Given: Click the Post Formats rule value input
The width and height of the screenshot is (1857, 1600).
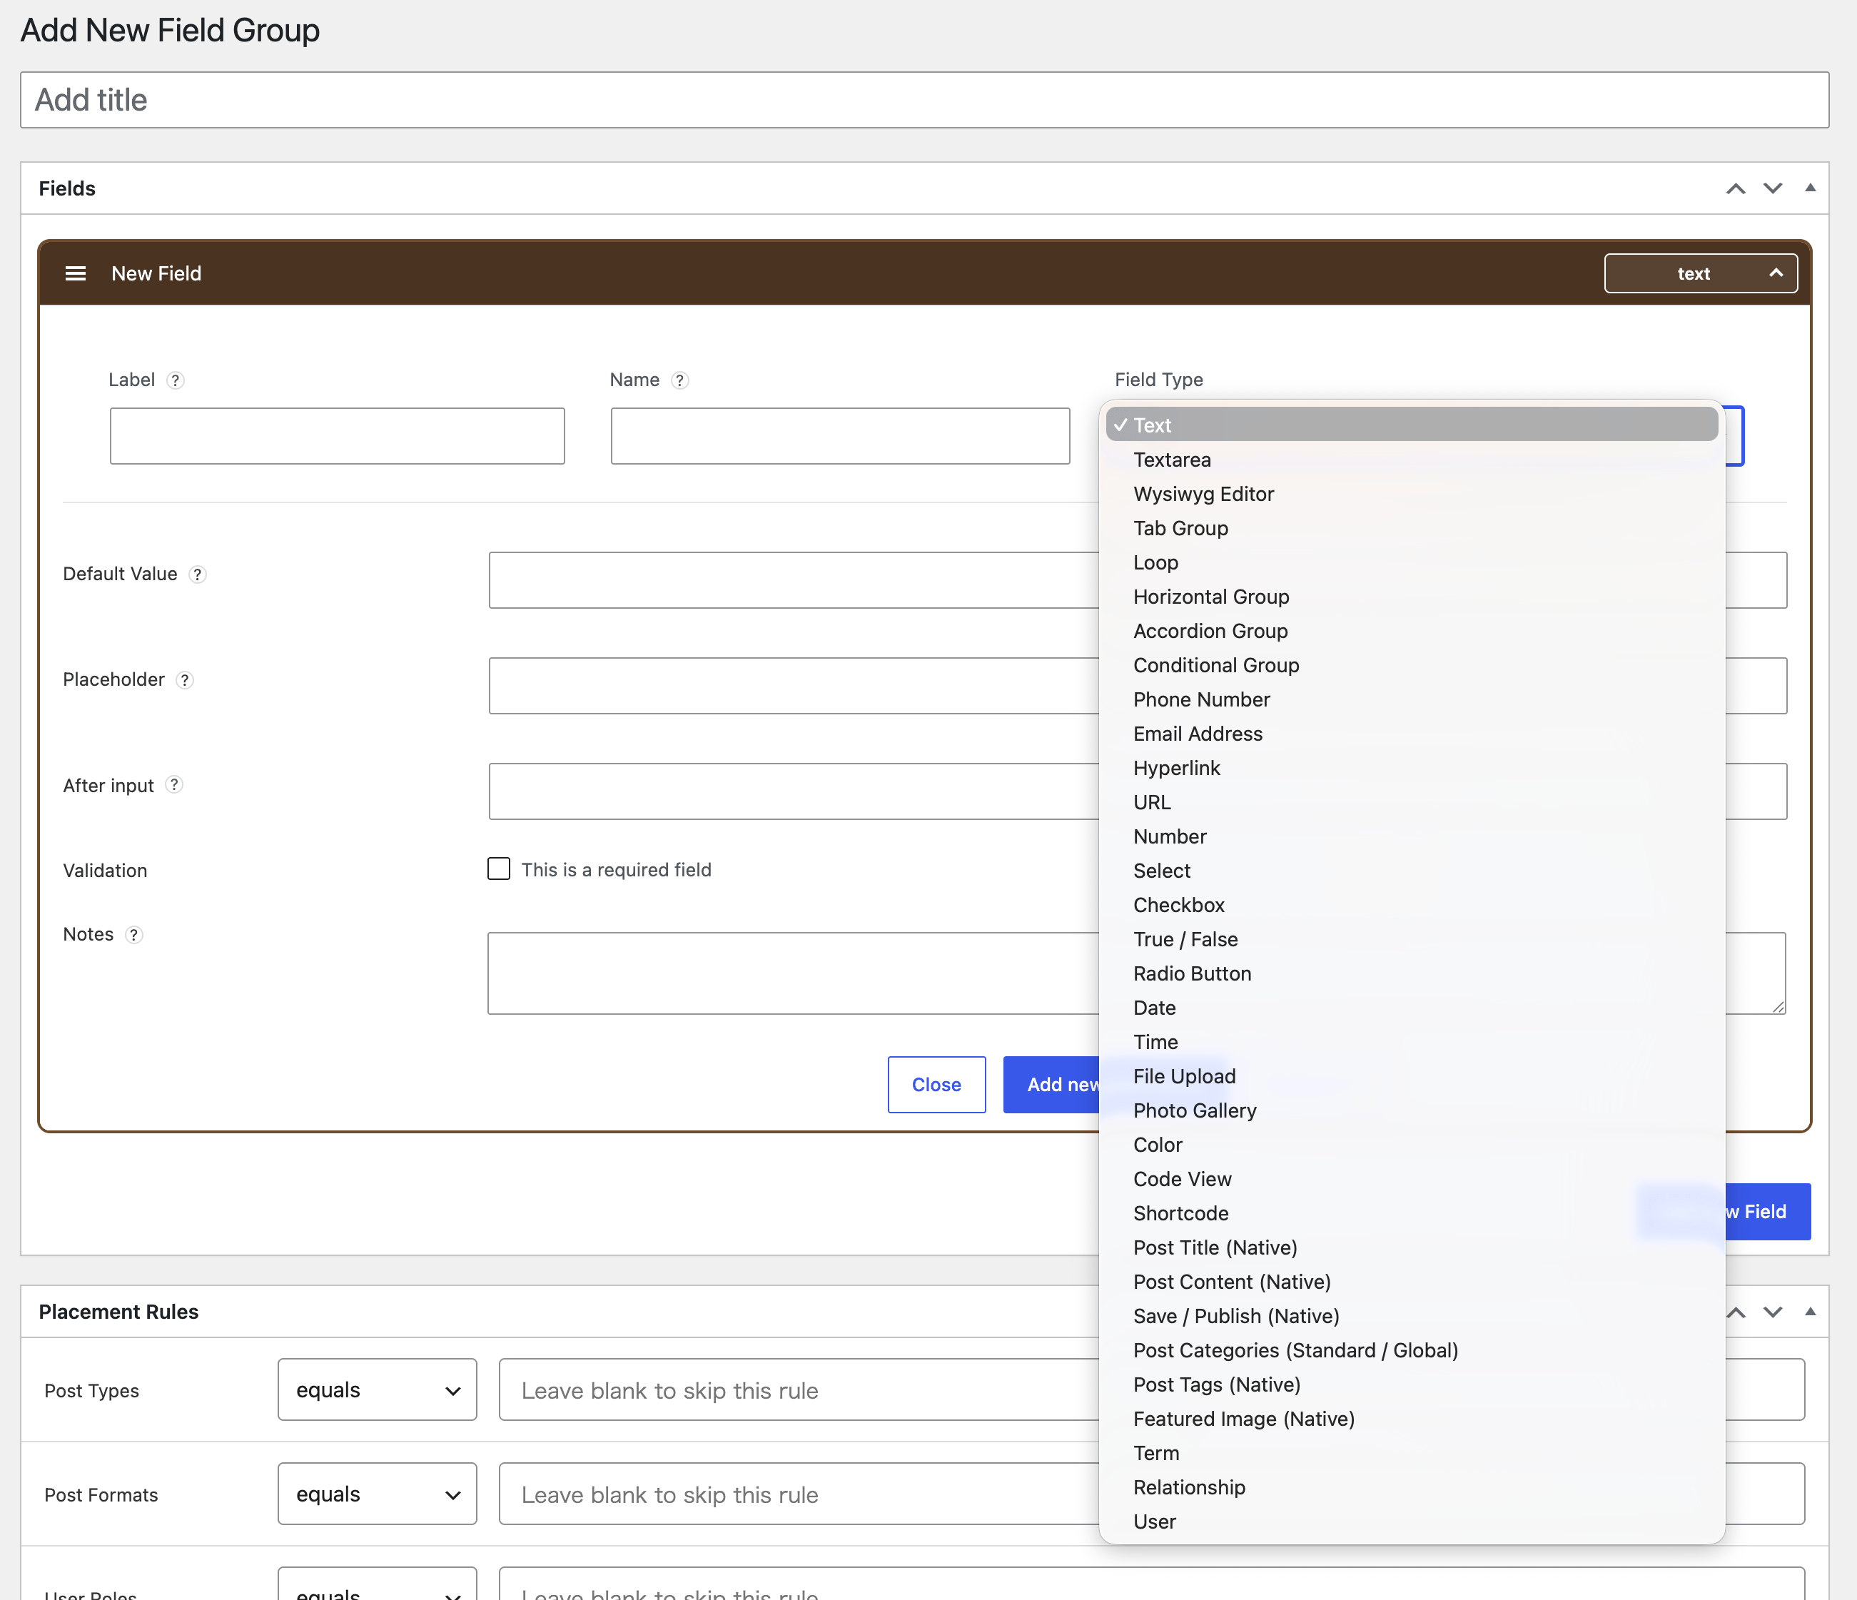Looking at the screenshot, I should 799,1494.
